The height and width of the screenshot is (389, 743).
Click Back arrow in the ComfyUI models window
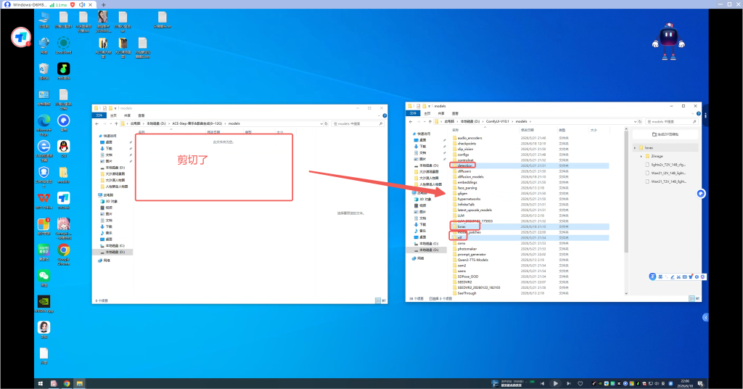411,121
